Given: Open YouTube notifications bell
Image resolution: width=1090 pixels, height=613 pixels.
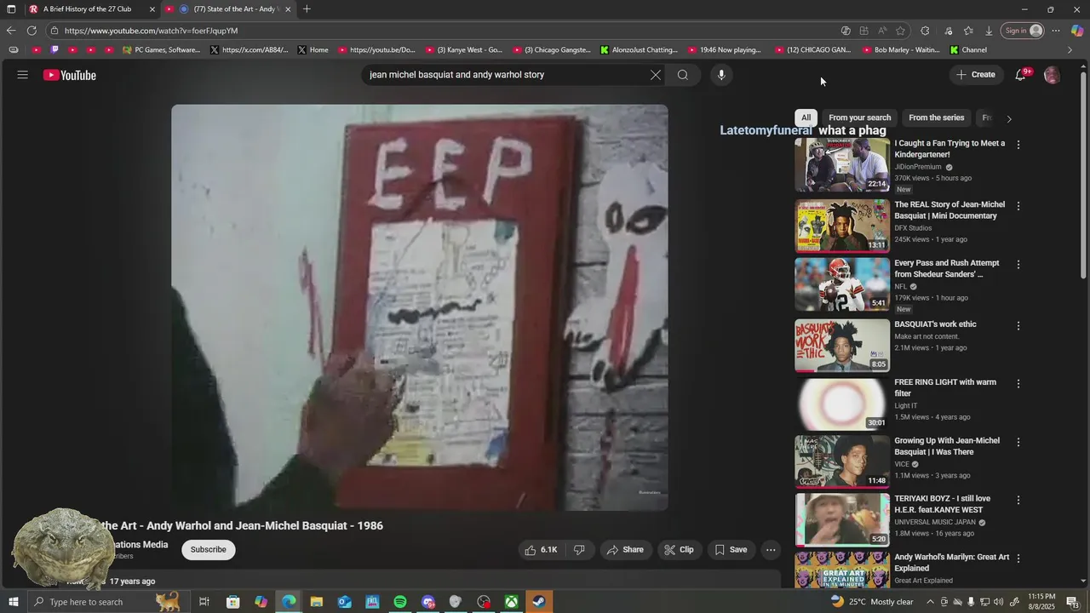Looking at the screenshot, I should pyautogui.click(x=1020, y=75).
